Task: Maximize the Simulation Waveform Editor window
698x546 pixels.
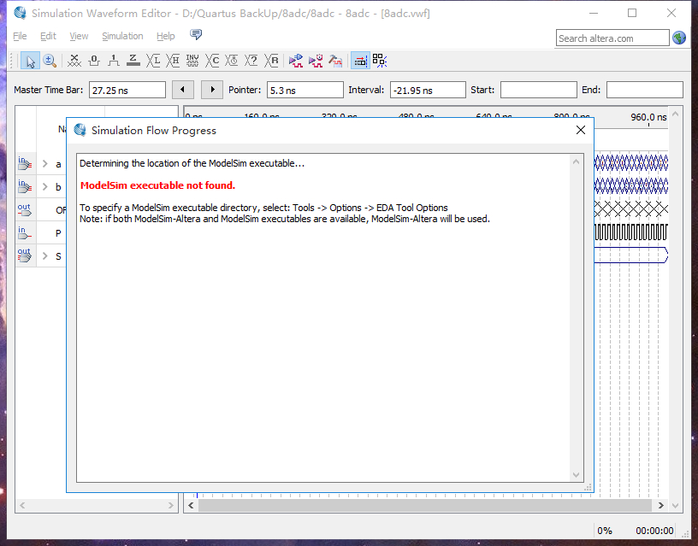Action: tap(632, 13)
